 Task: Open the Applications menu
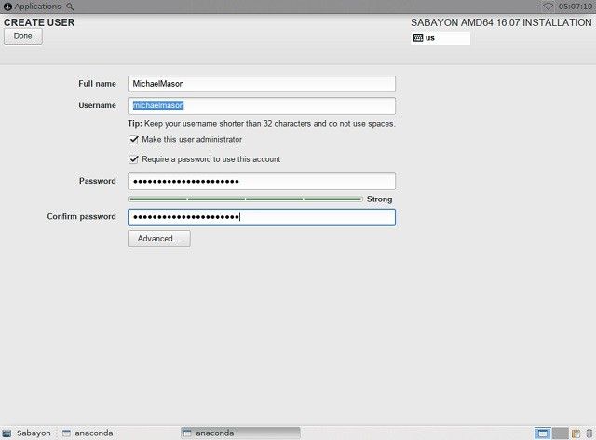click(33, 7)
